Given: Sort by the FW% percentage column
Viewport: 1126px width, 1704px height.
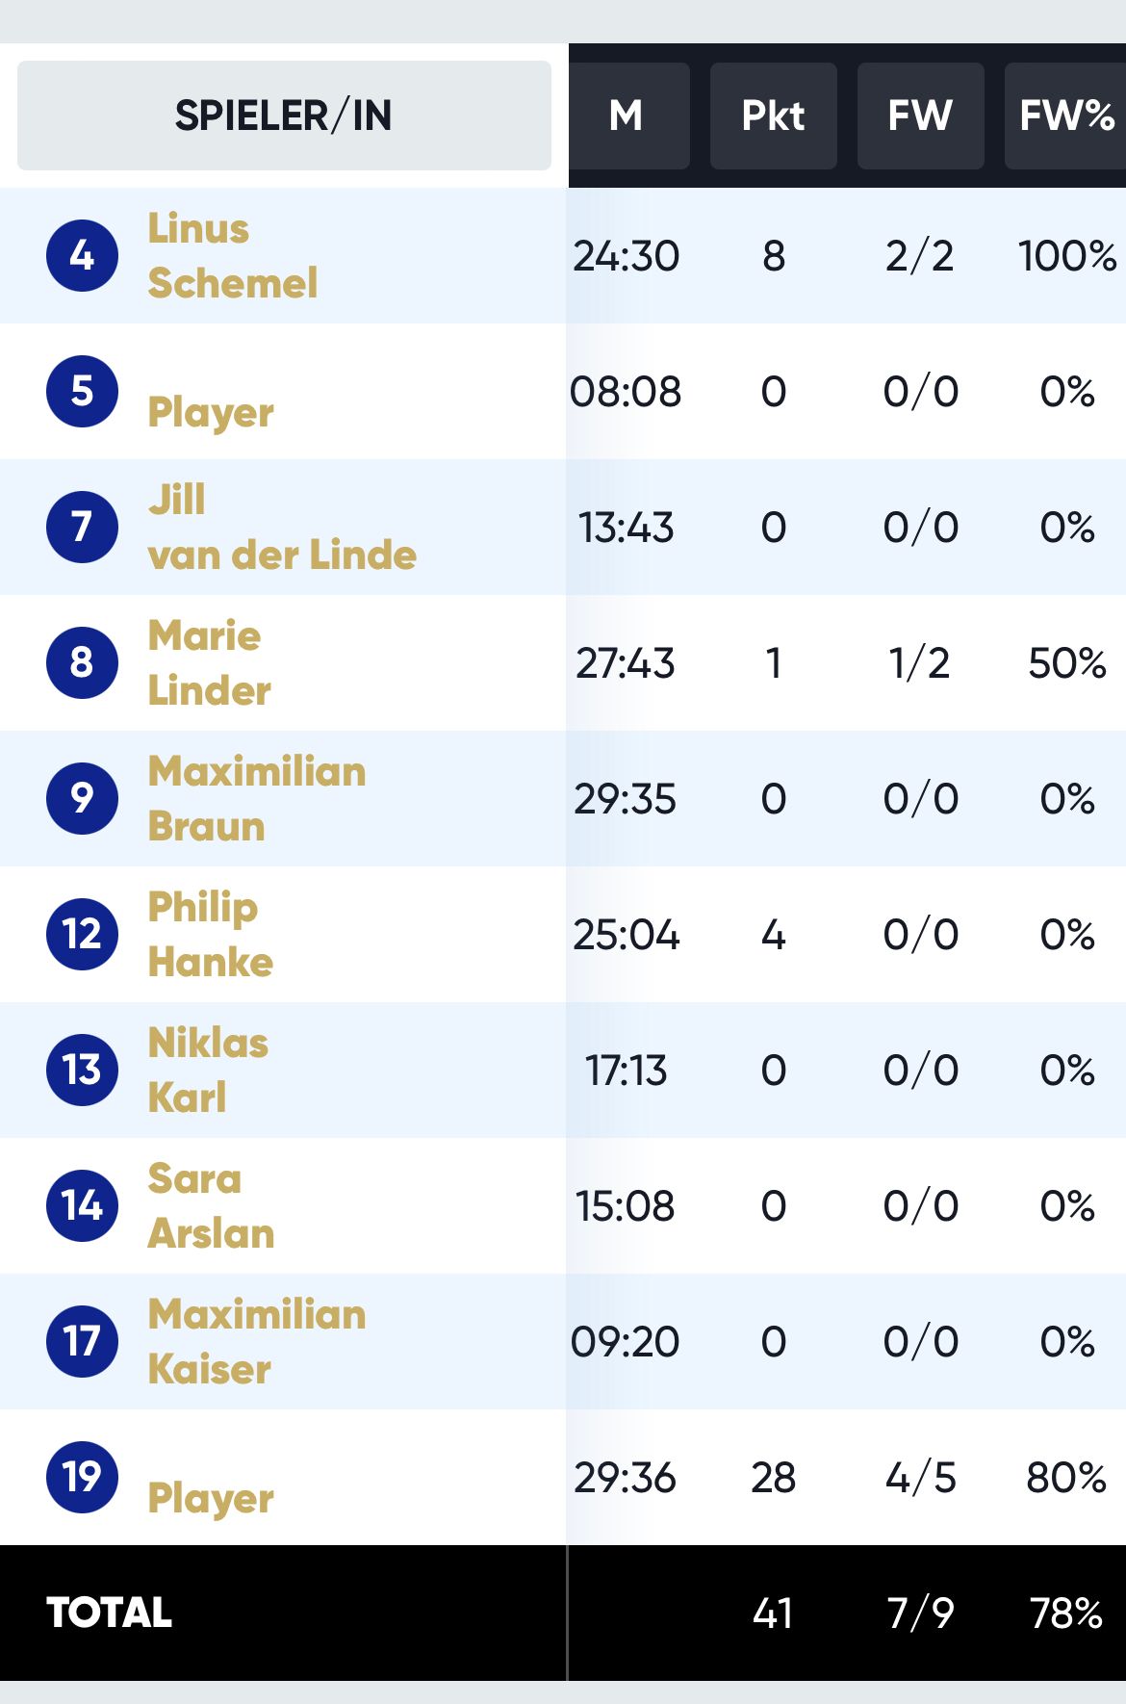Looking at the screenshot, I should pos(1066,116).
